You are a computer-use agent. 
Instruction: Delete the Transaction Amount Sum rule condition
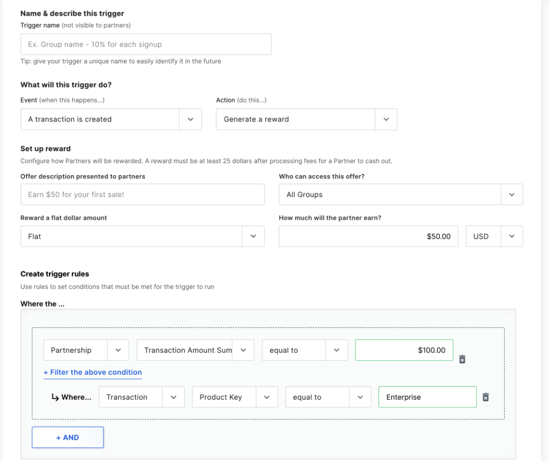click(462, 359)
